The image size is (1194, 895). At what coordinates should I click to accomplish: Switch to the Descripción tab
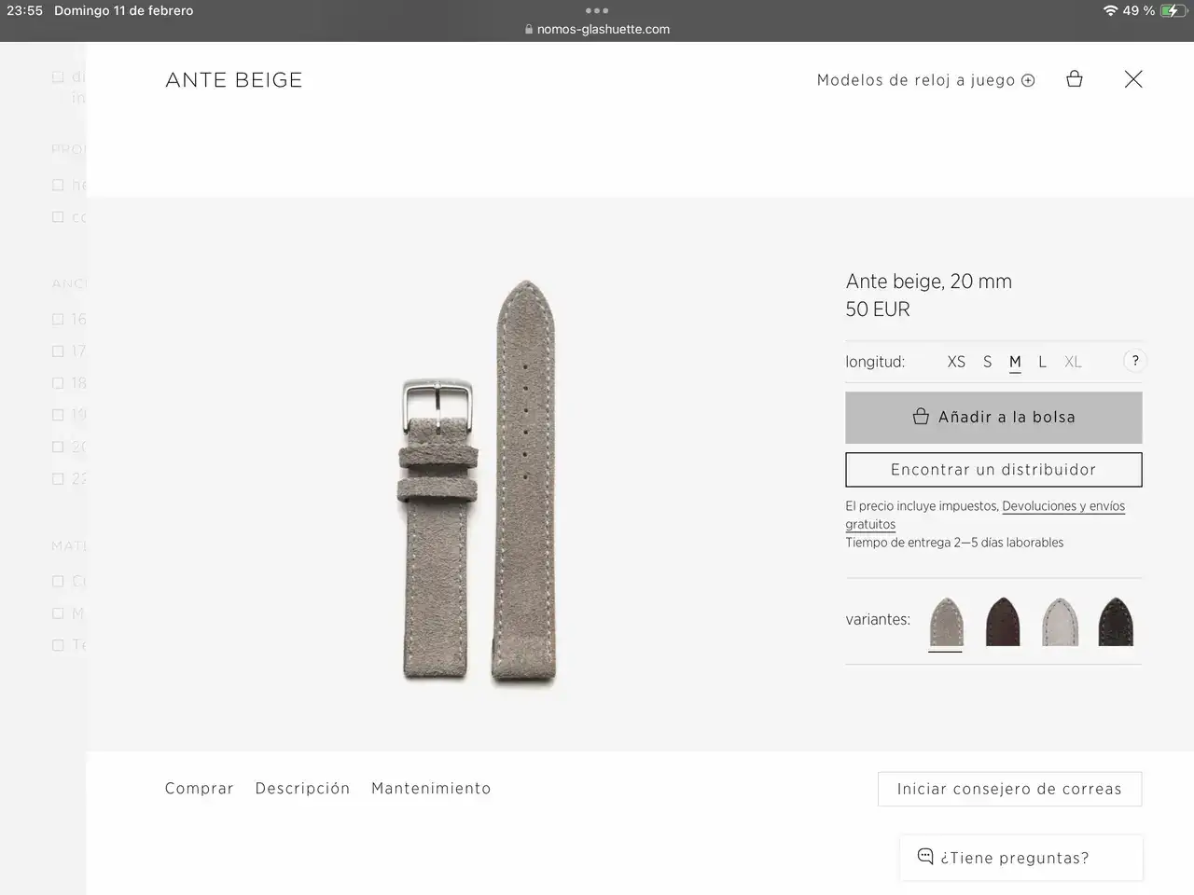pyautogui.click(x=302, y=789)
